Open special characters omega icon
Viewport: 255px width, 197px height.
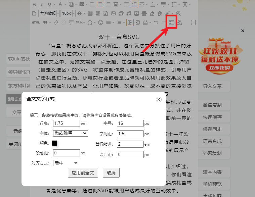90,22
